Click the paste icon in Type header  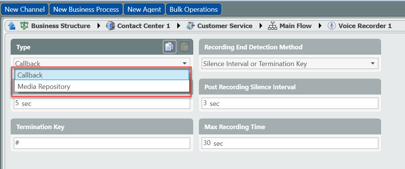pyautogui.click(x=184, y=47)
